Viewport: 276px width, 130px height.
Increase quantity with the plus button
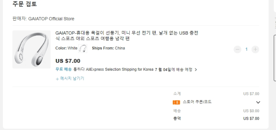255,49
